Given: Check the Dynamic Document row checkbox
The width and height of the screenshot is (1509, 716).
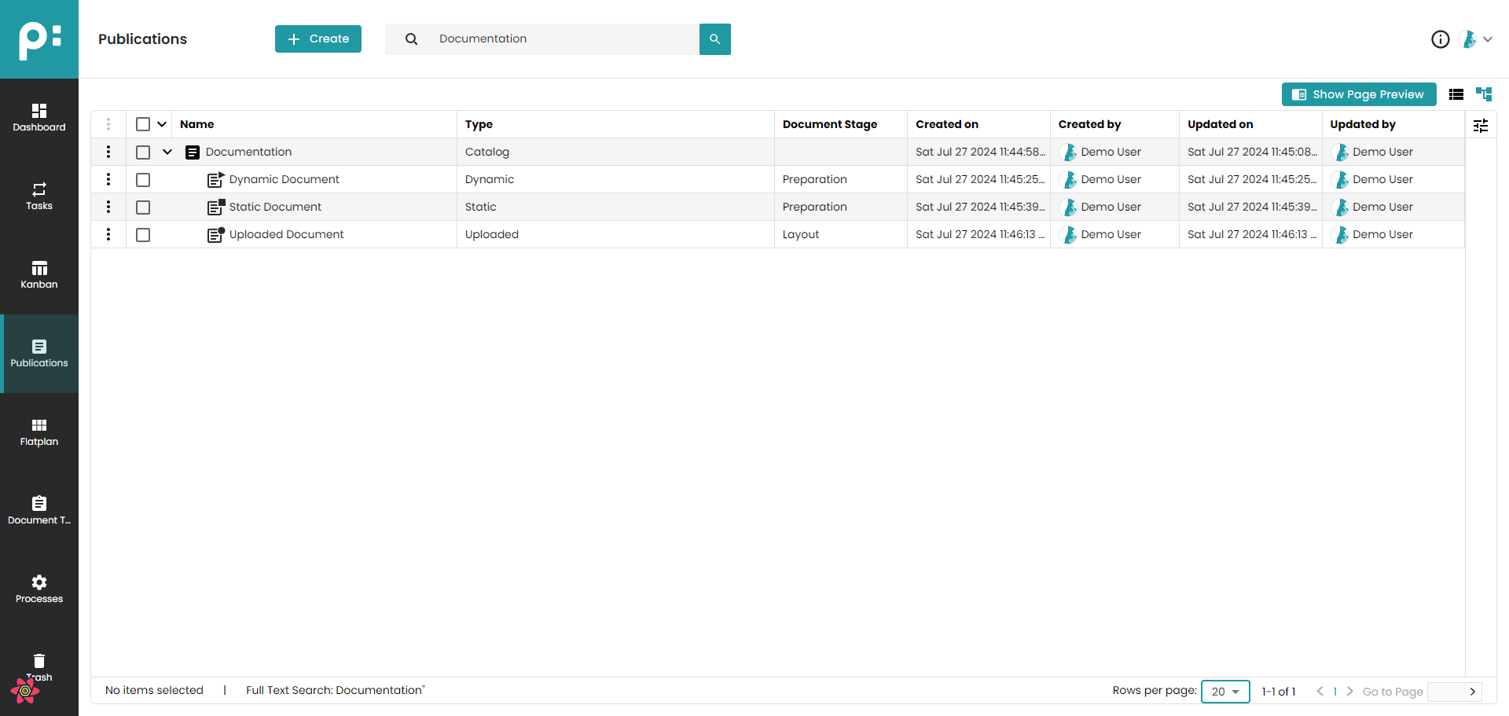Looking at the screenshot, I should [143, 180].
